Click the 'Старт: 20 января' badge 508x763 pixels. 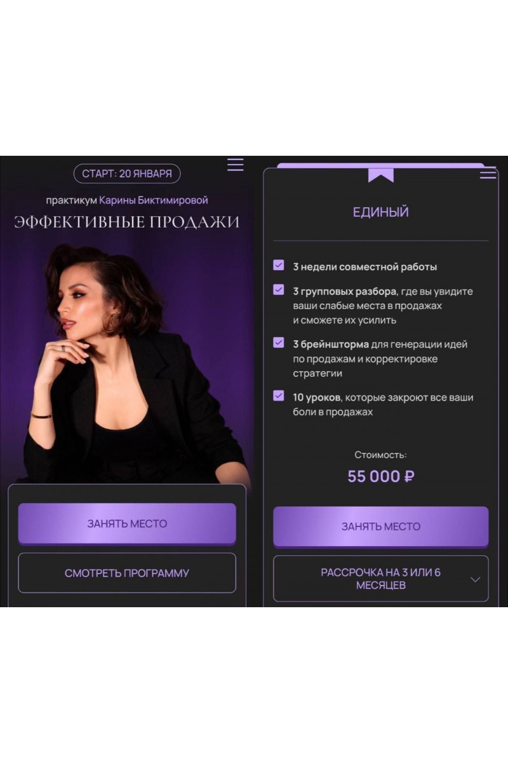[127, 174]
